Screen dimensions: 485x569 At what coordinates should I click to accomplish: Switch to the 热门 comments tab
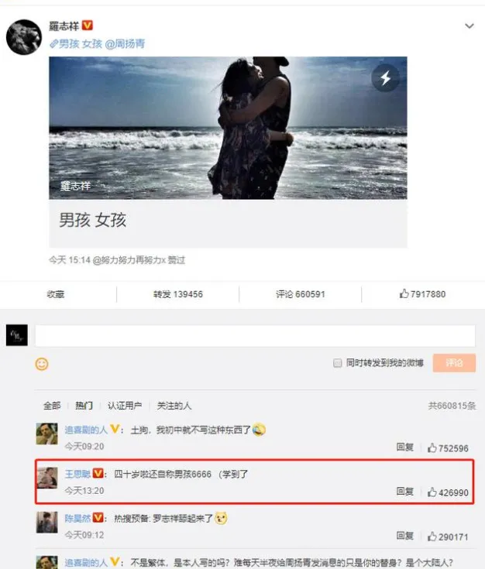(84, 406)
